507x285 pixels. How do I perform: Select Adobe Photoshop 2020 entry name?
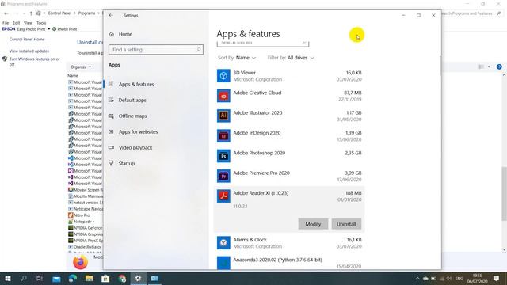coord(259,153)
